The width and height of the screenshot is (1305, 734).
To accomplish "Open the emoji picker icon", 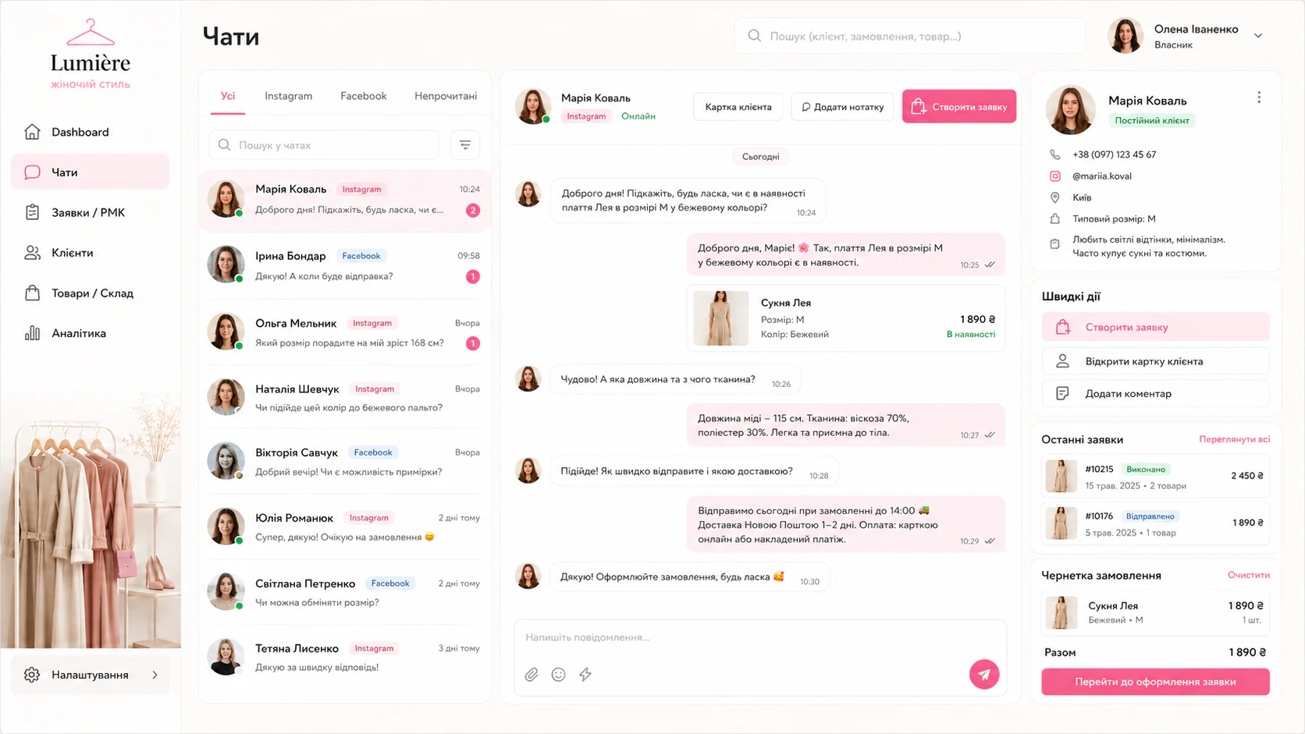I will [x=558, y=675].
